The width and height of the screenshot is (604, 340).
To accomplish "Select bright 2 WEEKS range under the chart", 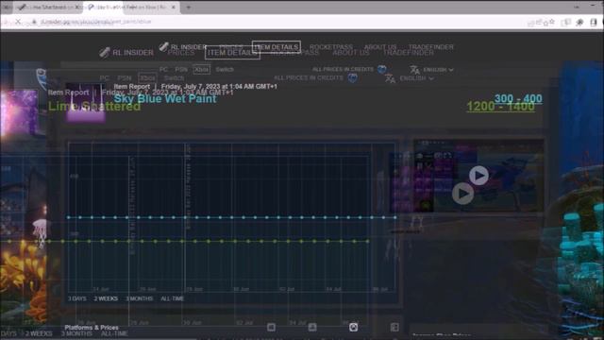I will 106,298.
